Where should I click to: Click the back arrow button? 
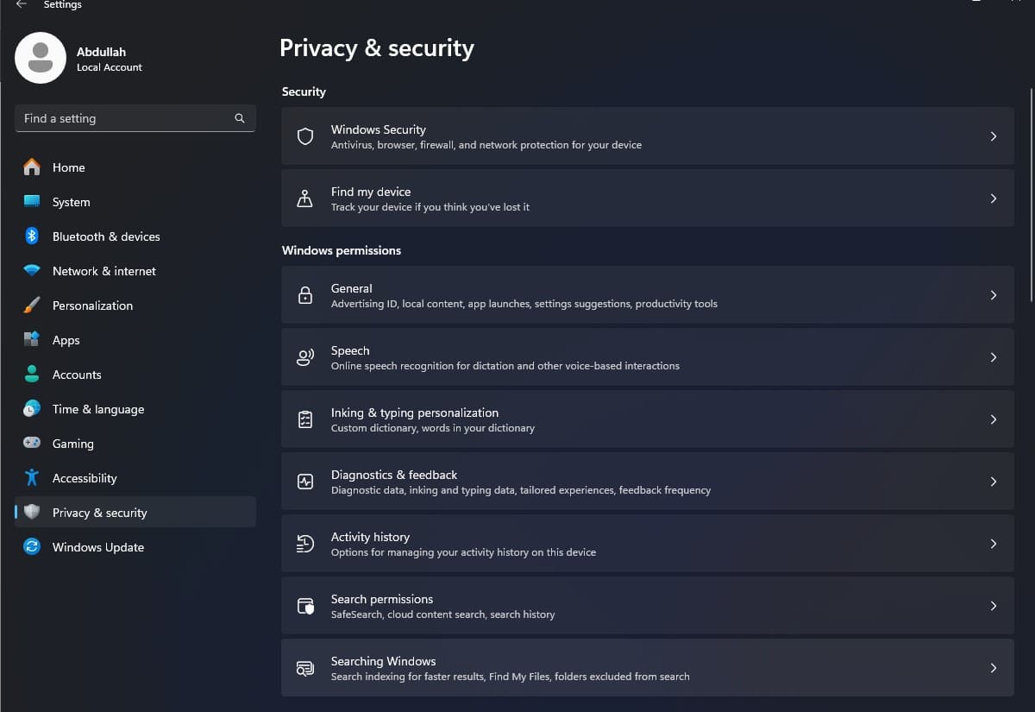point(22,5)
